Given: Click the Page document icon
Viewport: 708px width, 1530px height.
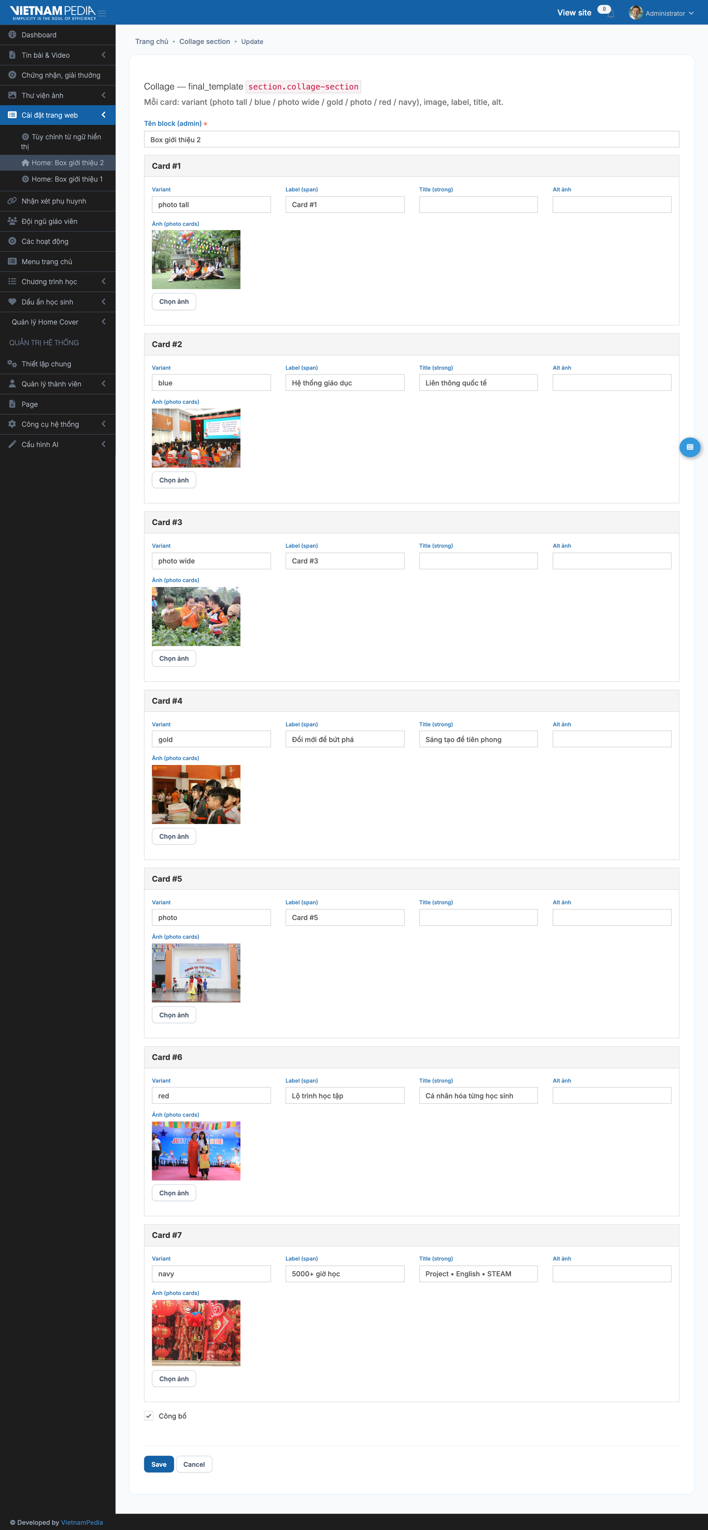Looking at the screenshot, I should pos(12,404).
